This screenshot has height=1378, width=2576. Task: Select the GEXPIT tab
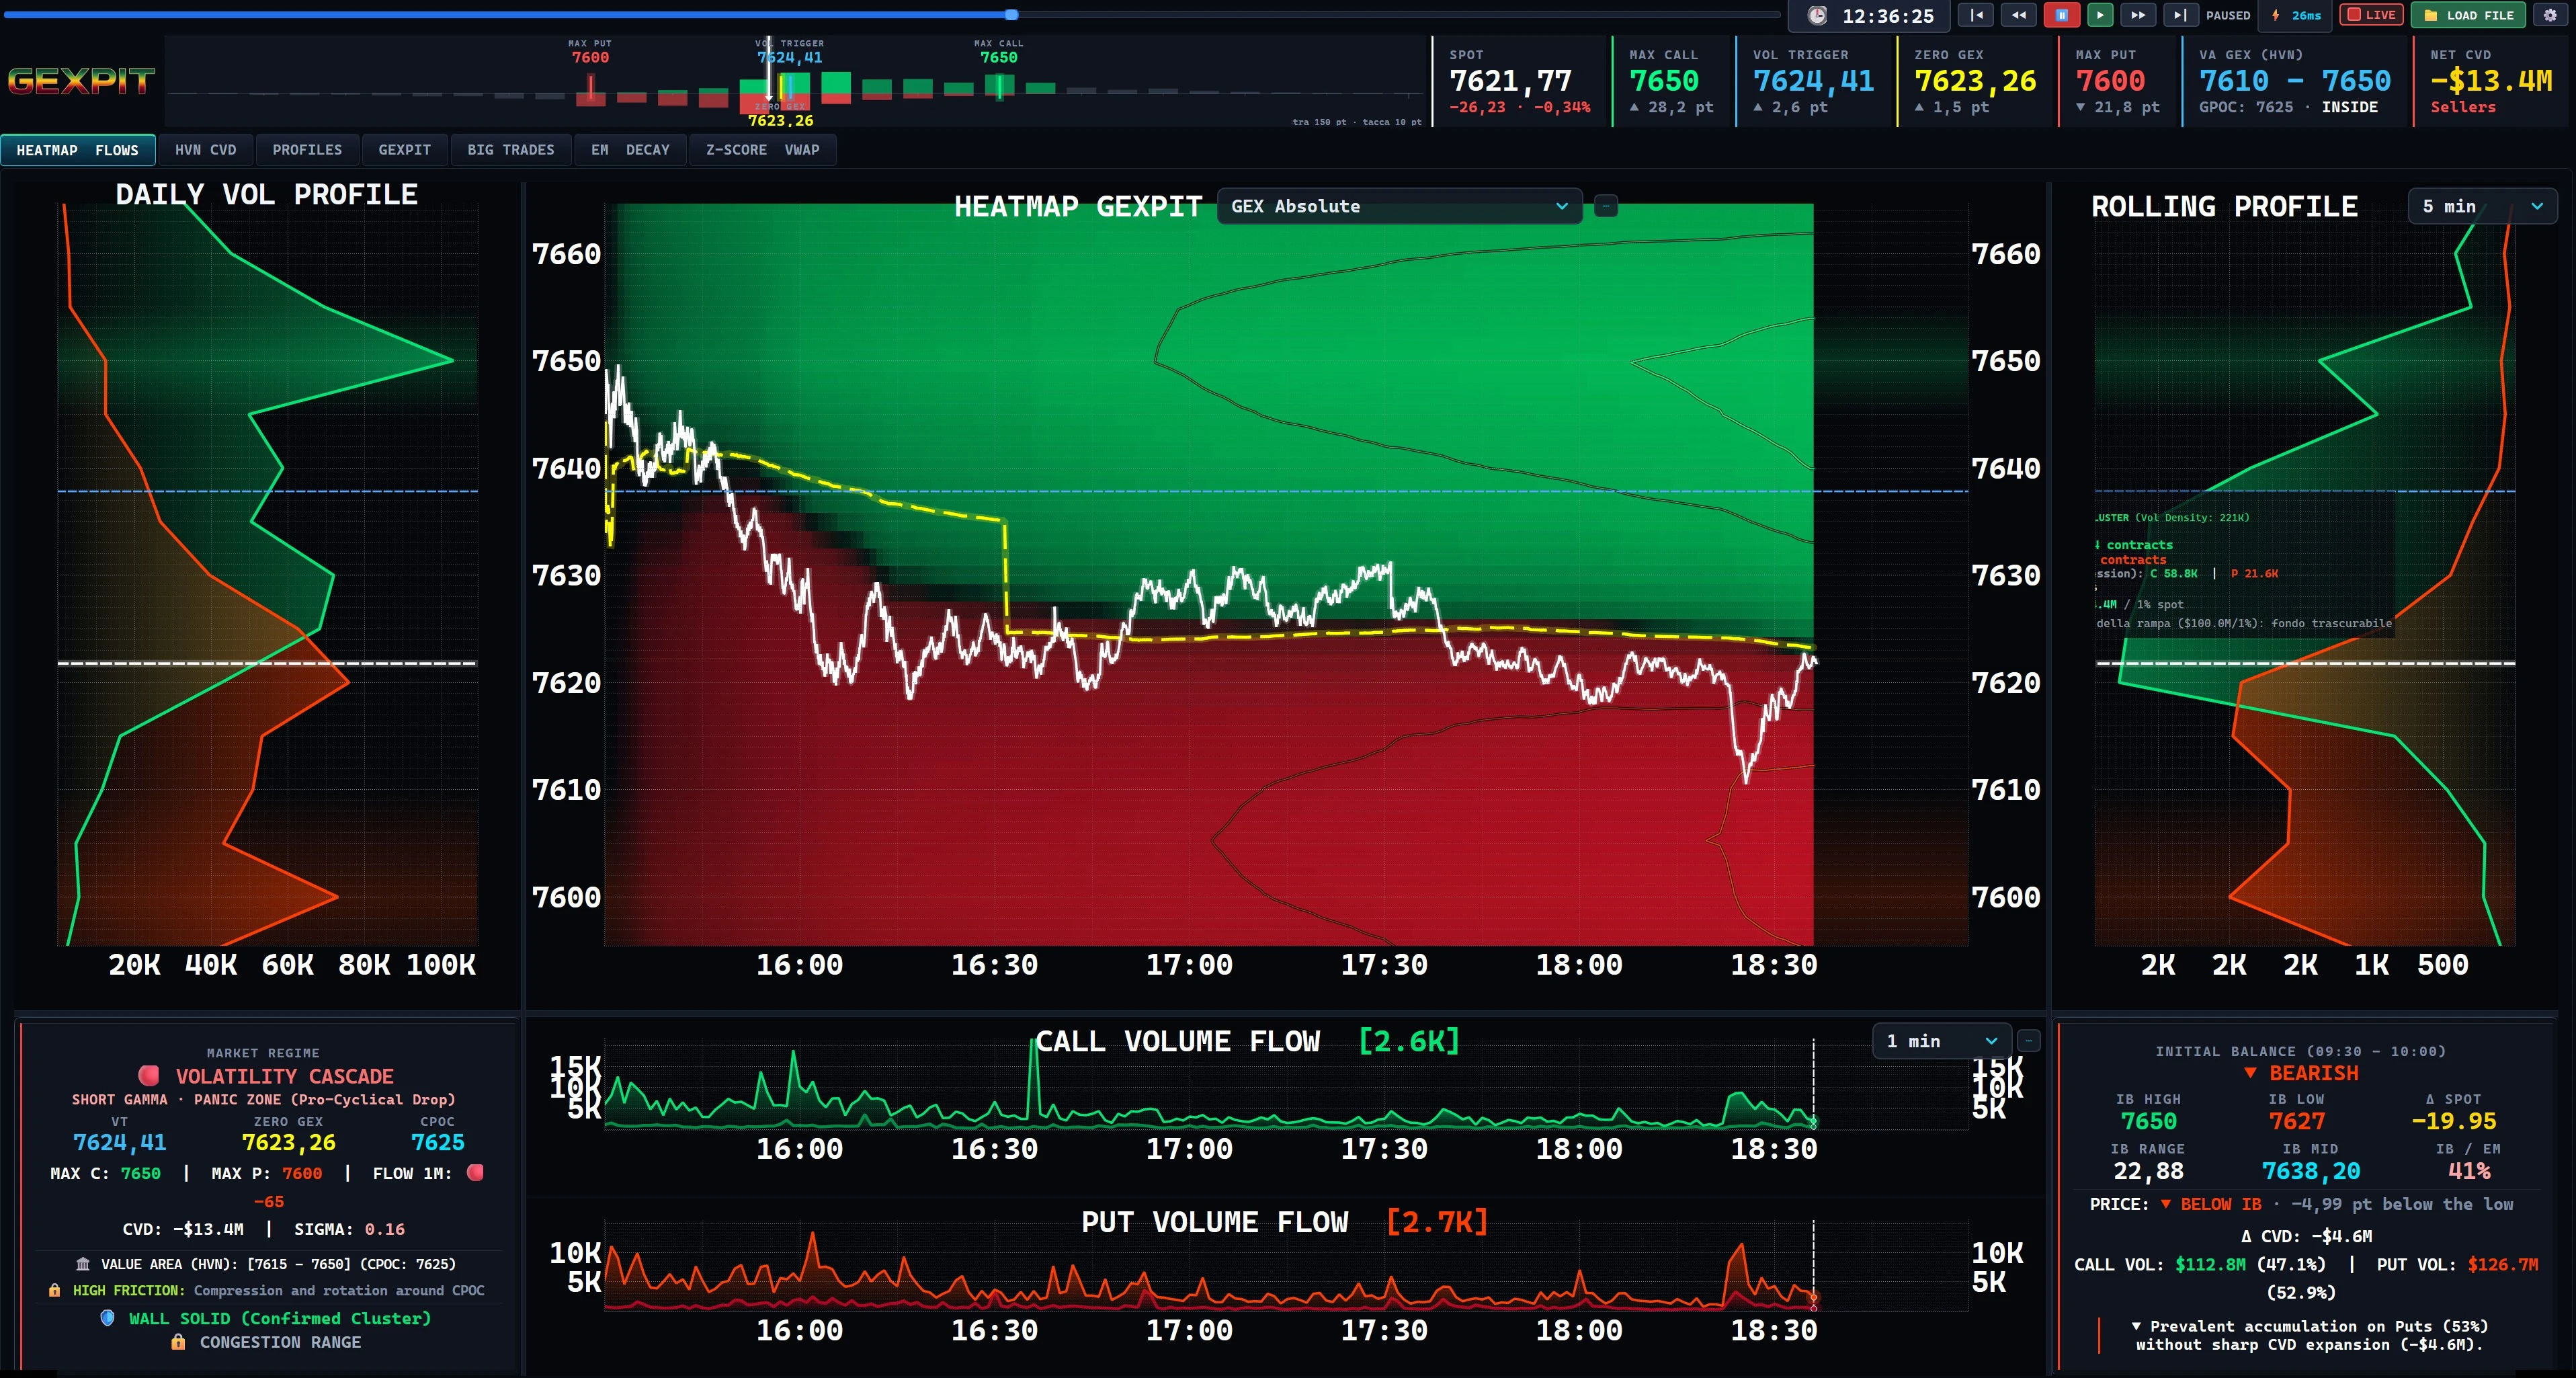[x=404, y=150]
